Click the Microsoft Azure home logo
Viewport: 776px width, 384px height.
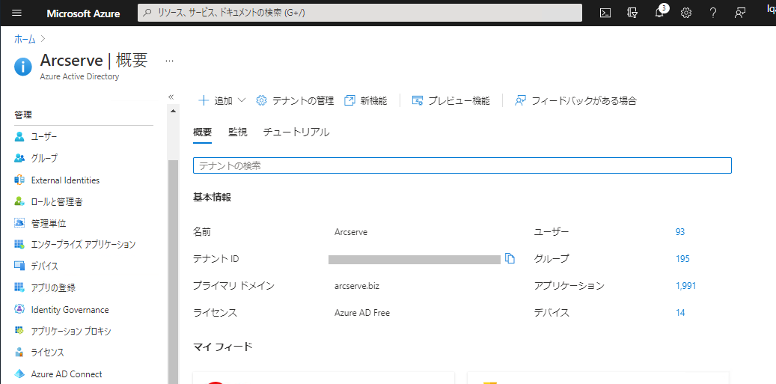click(x=83, y=13)
